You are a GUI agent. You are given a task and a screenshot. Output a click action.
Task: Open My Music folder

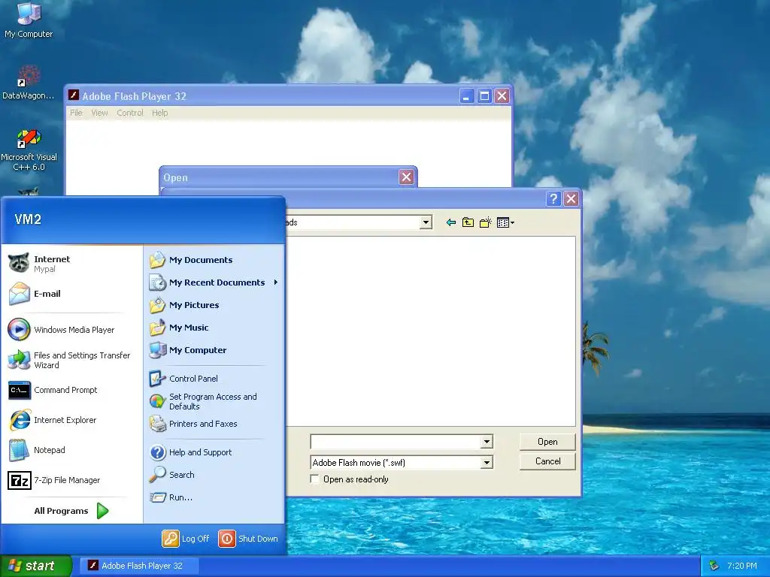coord(214,328)
